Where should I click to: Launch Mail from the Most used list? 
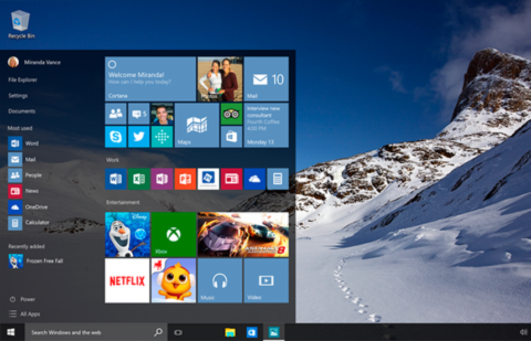click(22, 159)
